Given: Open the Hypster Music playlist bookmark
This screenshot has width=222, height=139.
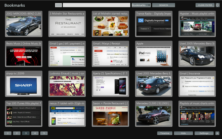Looking at the screenshot, I should click(x=197, y=24).
